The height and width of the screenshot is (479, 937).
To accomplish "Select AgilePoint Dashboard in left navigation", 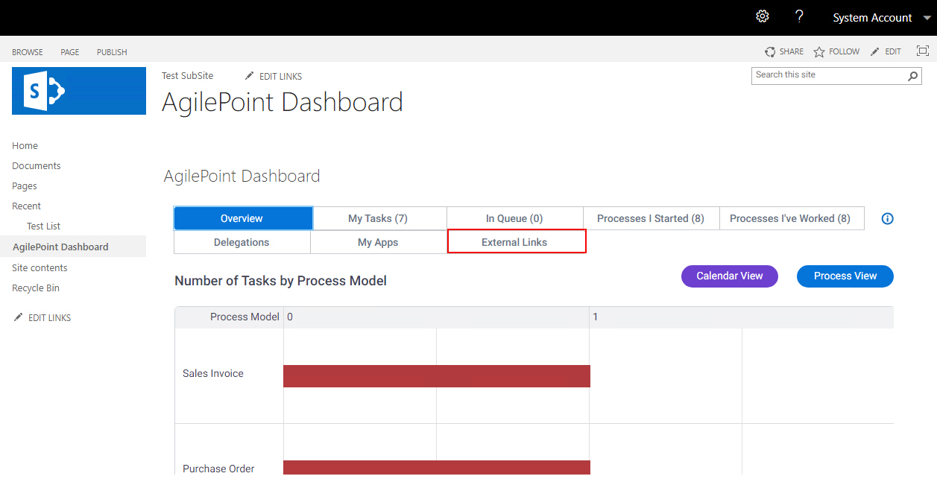I will (60, 247).
